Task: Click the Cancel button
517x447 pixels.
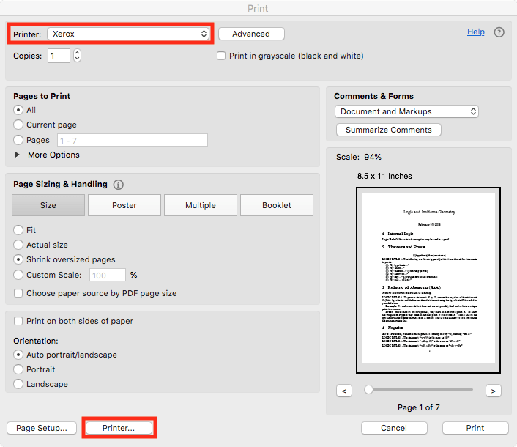Action: coord(394,428)
